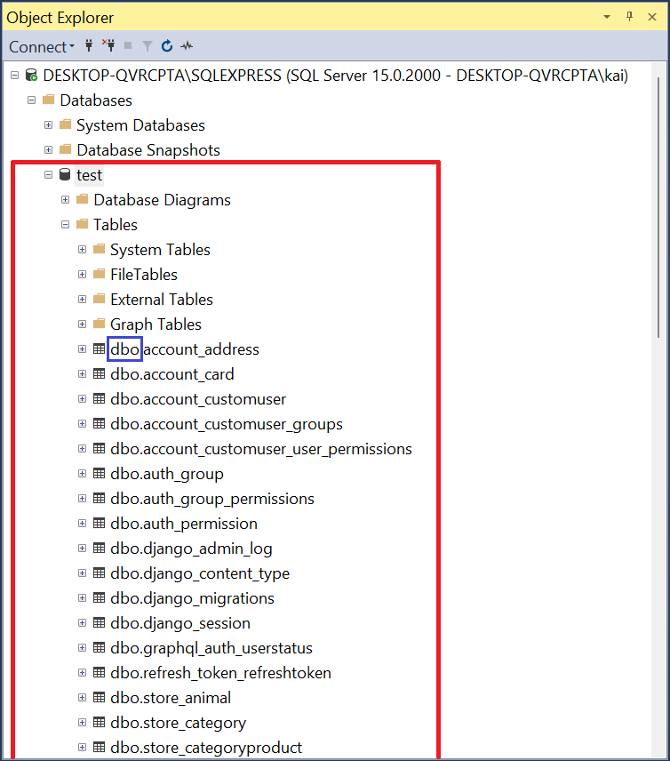670x761 pixels.
Task: Collapse the Databases folder
Action: point(31,100)
